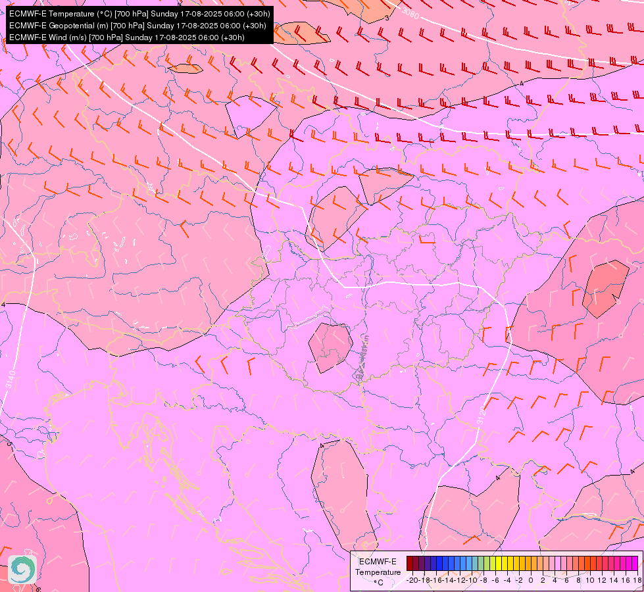
Task: Click the legend tick label -10
Action: tap(472, 580)
